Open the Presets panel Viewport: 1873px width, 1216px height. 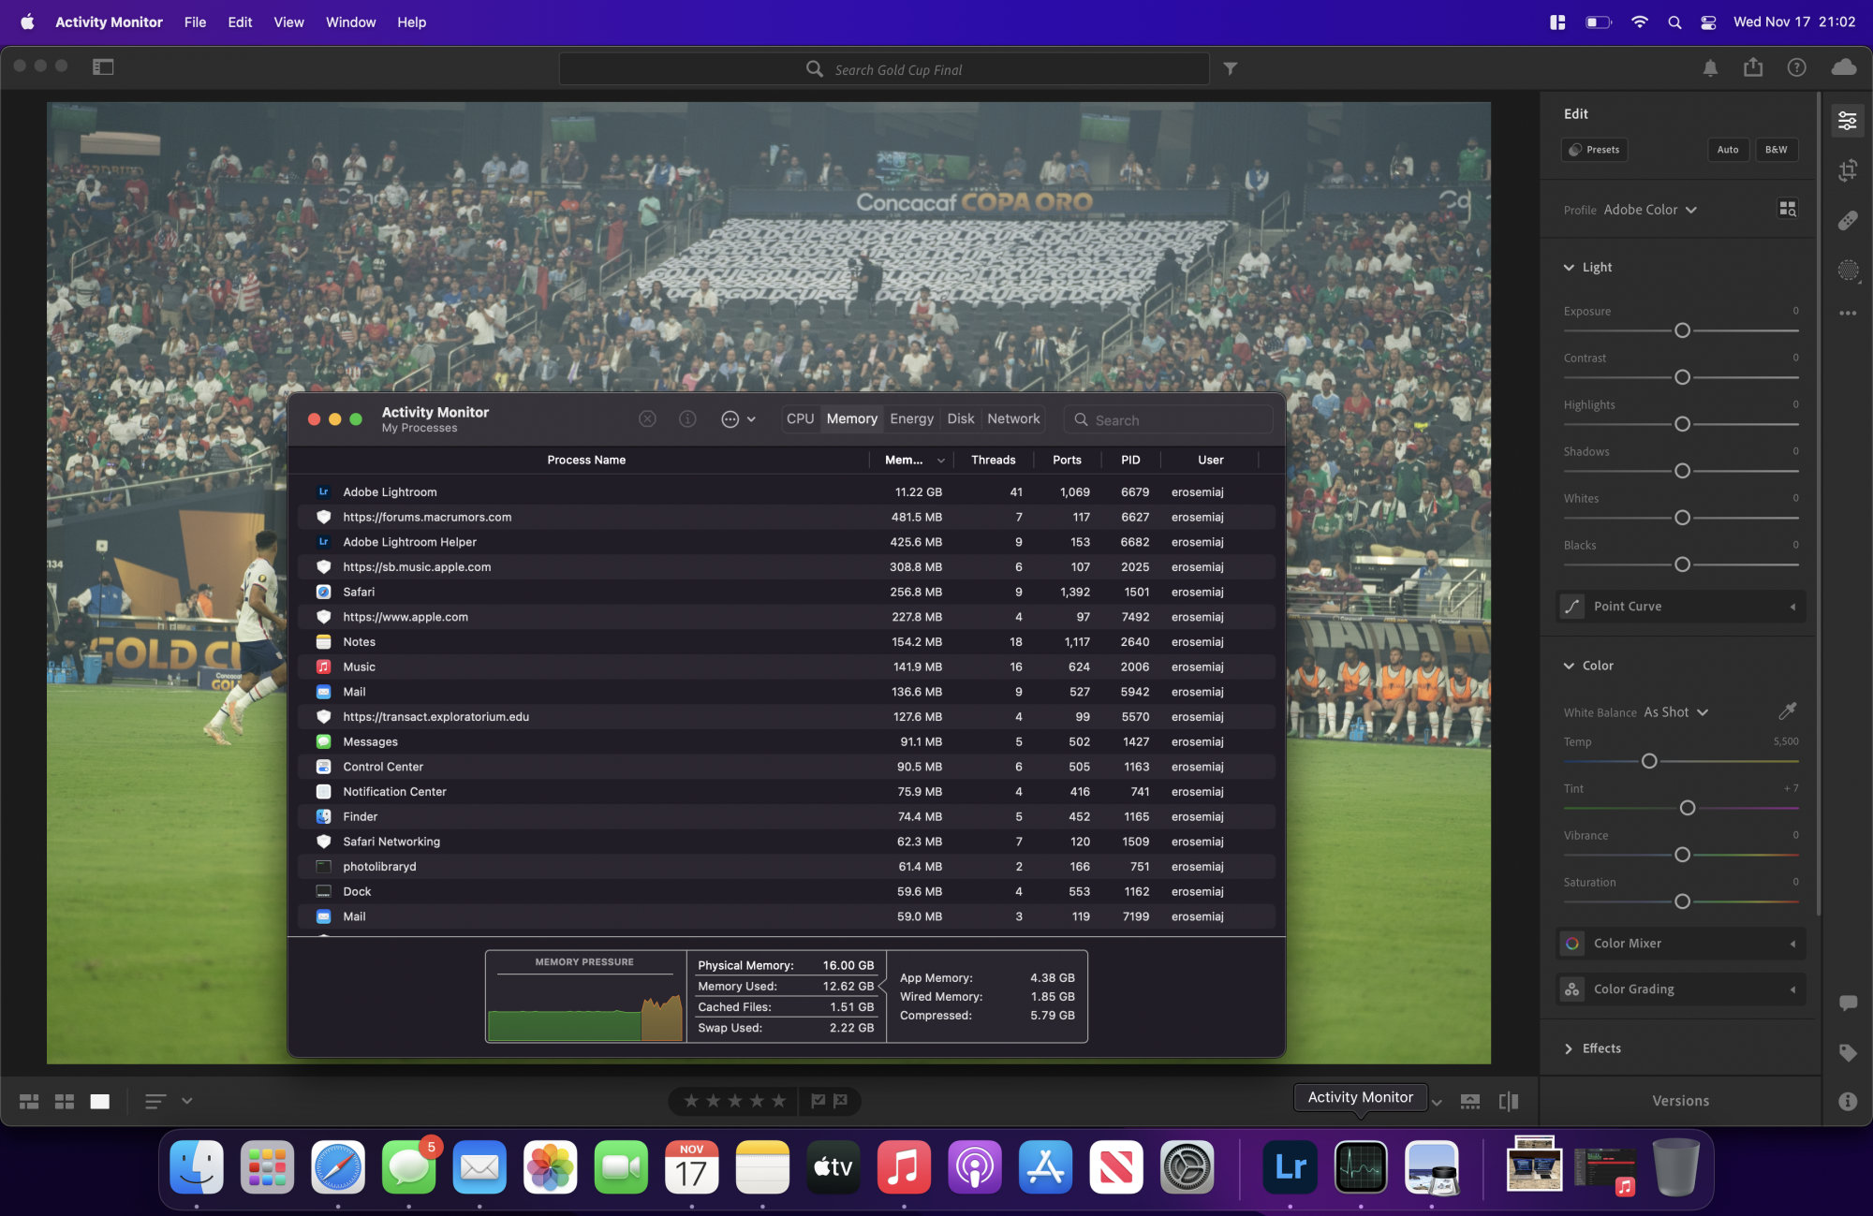pyautogui.click(x=1594, y=150)
